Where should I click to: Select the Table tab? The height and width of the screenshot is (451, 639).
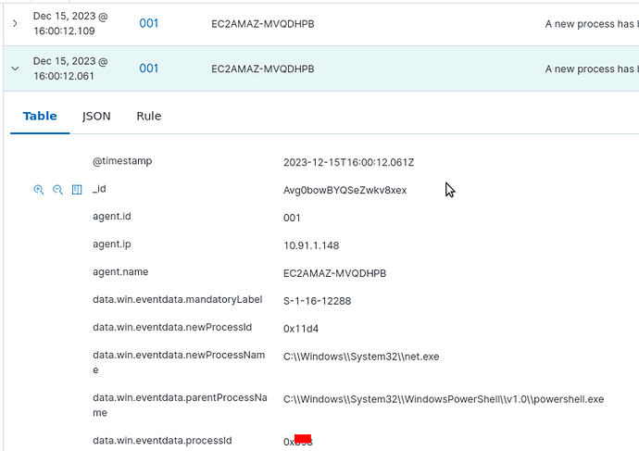40,116
